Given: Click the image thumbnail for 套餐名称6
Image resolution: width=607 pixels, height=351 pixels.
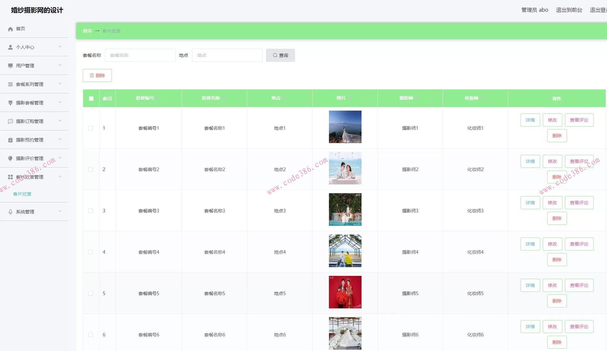Looking at the screenshot, I should (x=345, y=333).
